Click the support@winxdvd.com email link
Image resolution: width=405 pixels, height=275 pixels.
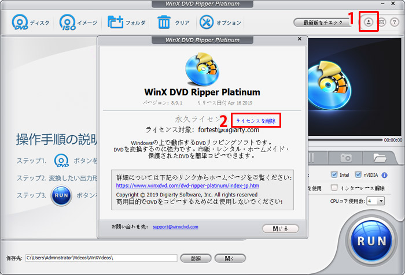click(x=175, y=226)
